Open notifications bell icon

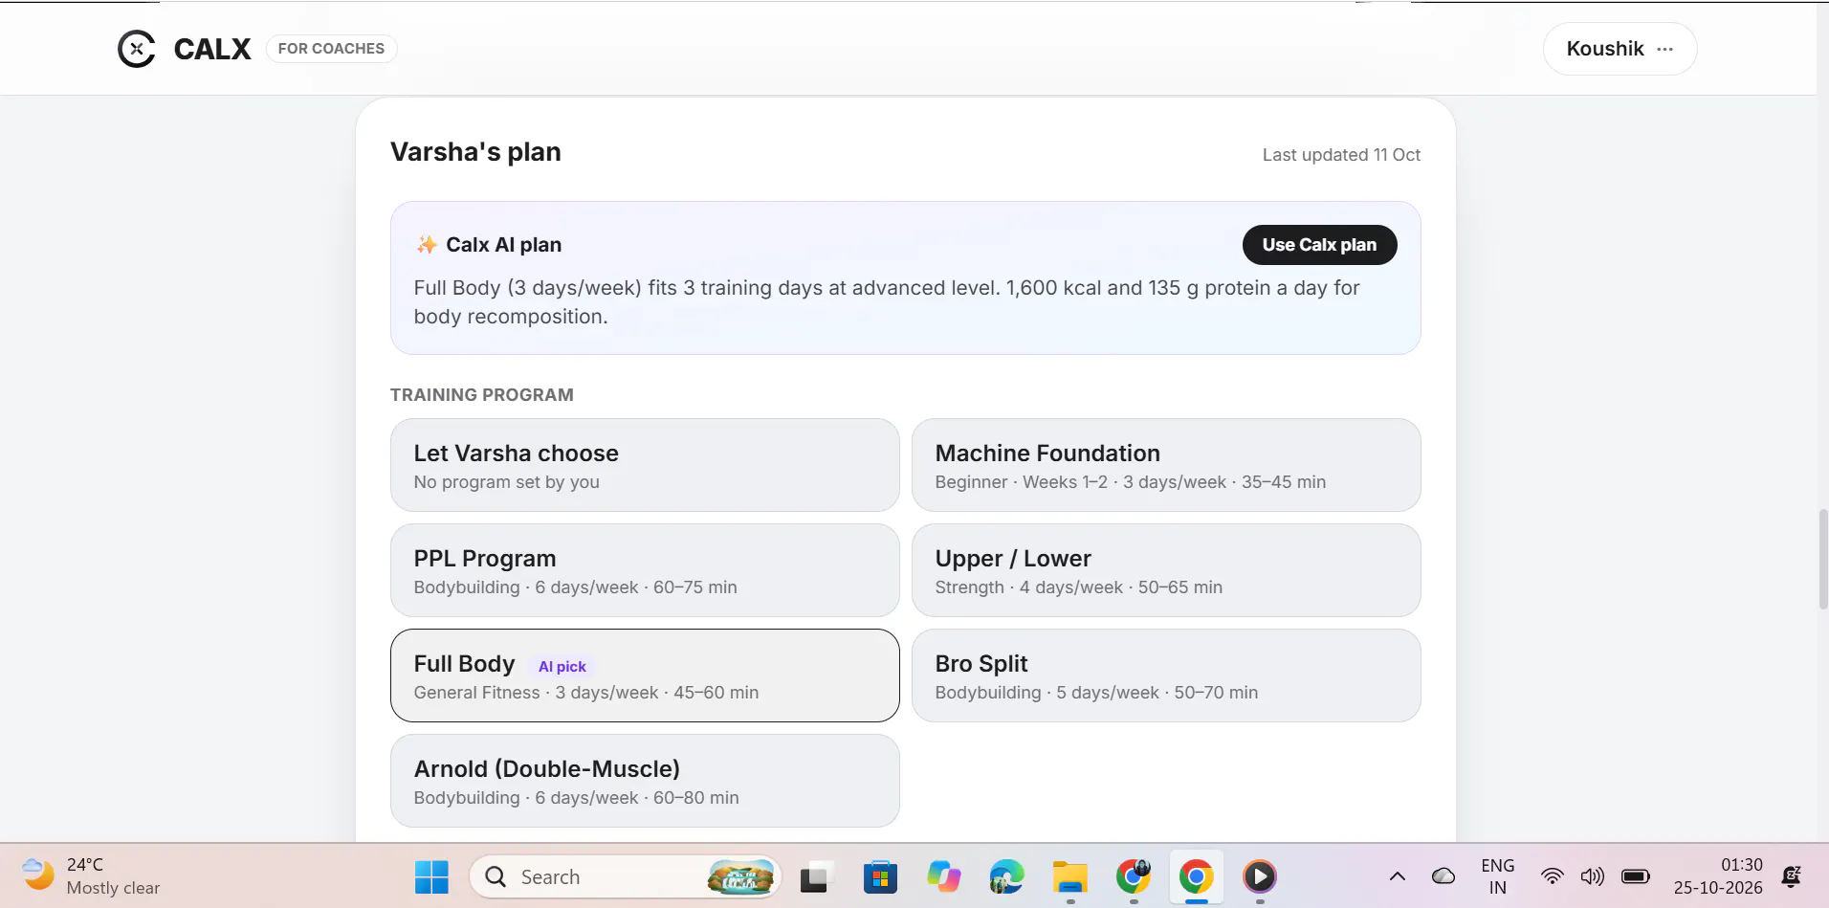click(x=1791, y=875)
